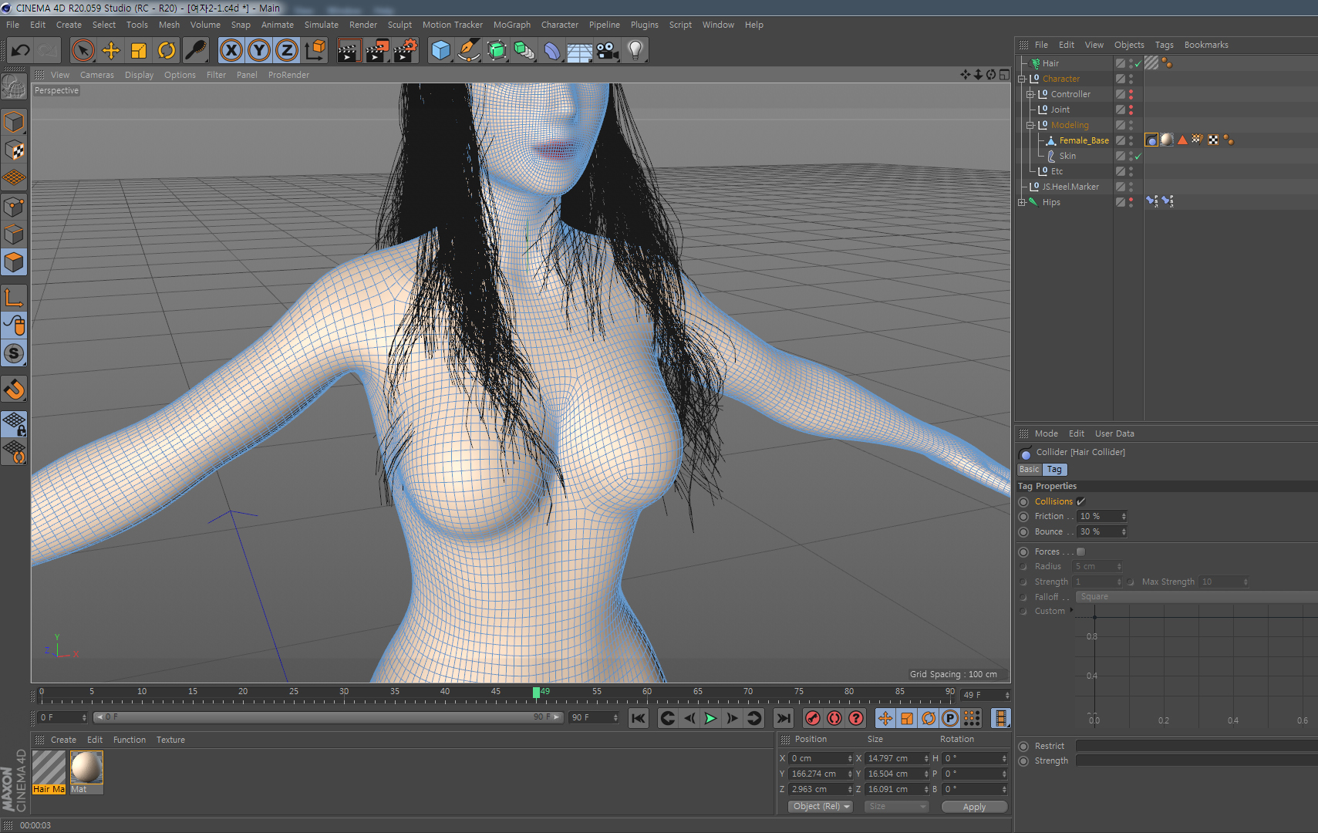Open the Character menu
Viewport: 1318px width, 833px height.
(560, 25)
